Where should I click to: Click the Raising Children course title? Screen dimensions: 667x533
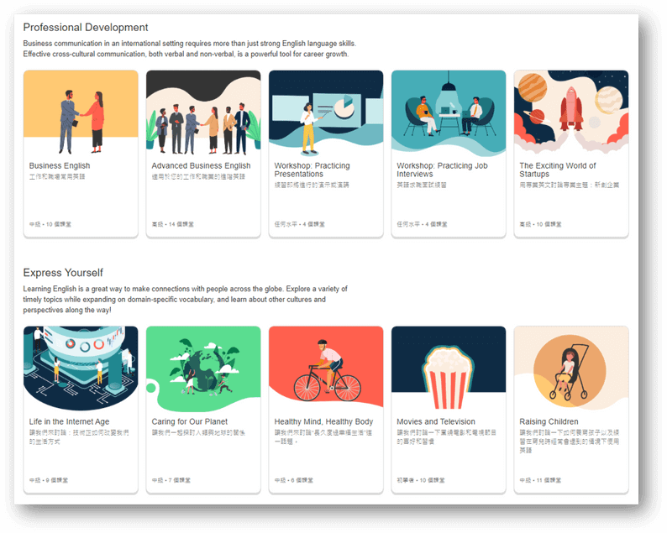tap(549, 422)
